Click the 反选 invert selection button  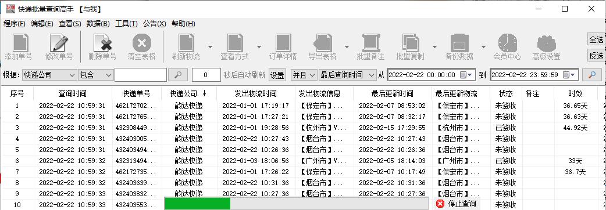596,56
